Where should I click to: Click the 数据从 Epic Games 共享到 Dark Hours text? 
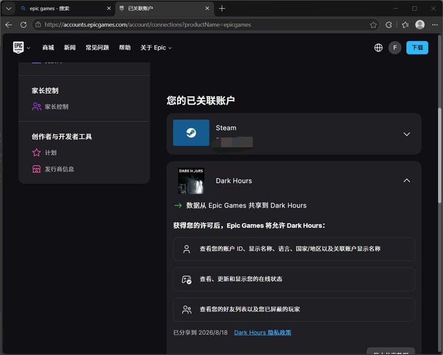(246, 205)
